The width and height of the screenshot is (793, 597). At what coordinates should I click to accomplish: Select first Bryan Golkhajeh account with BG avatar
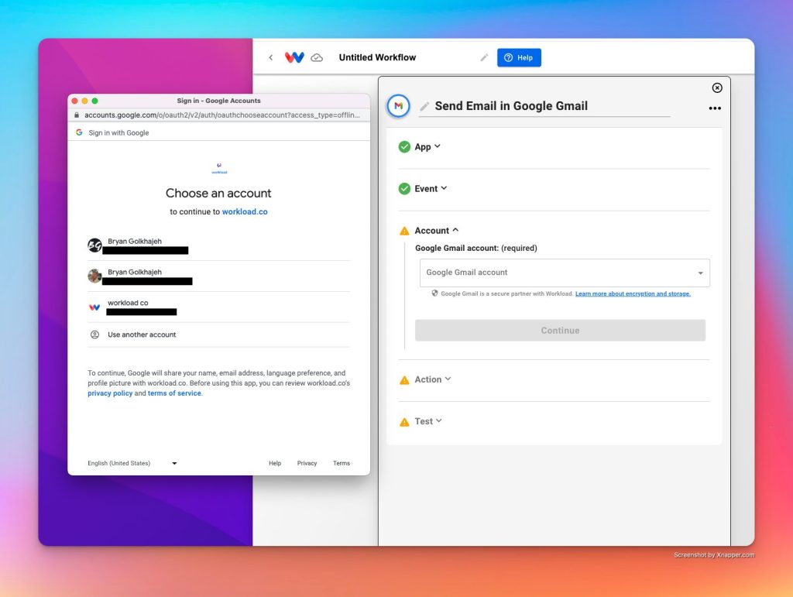coord(219,245)
